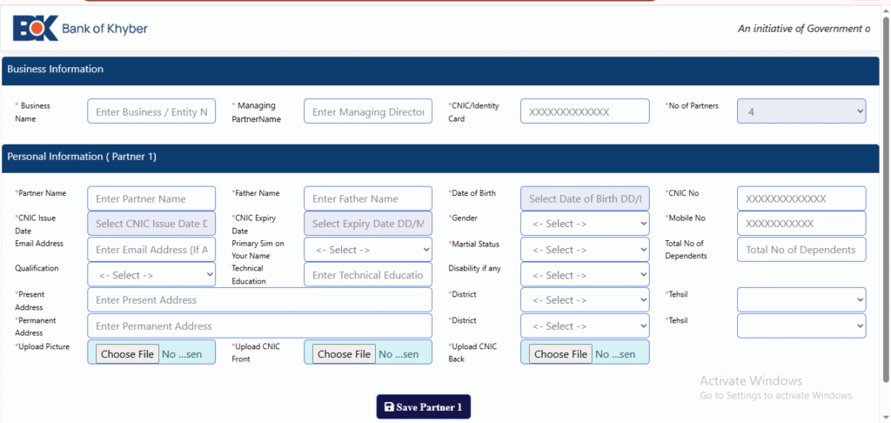Click the Bank of Khyber logo
Viewport: 891px width, 423px height.
pyautogui.click(x=80, y=29)
